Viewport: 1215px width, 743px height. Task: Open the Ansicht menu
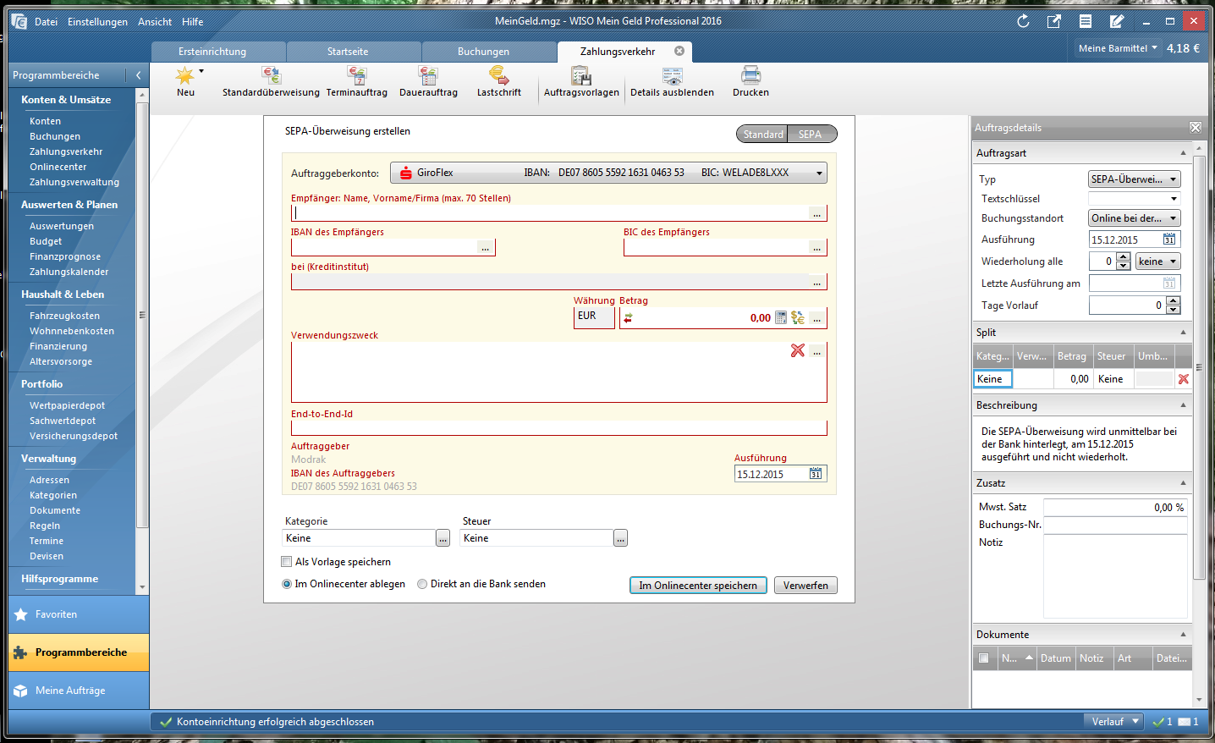click(155, 22)
